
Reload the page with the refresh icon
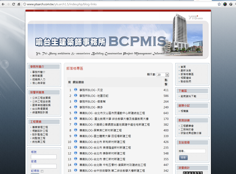point(14,4)
